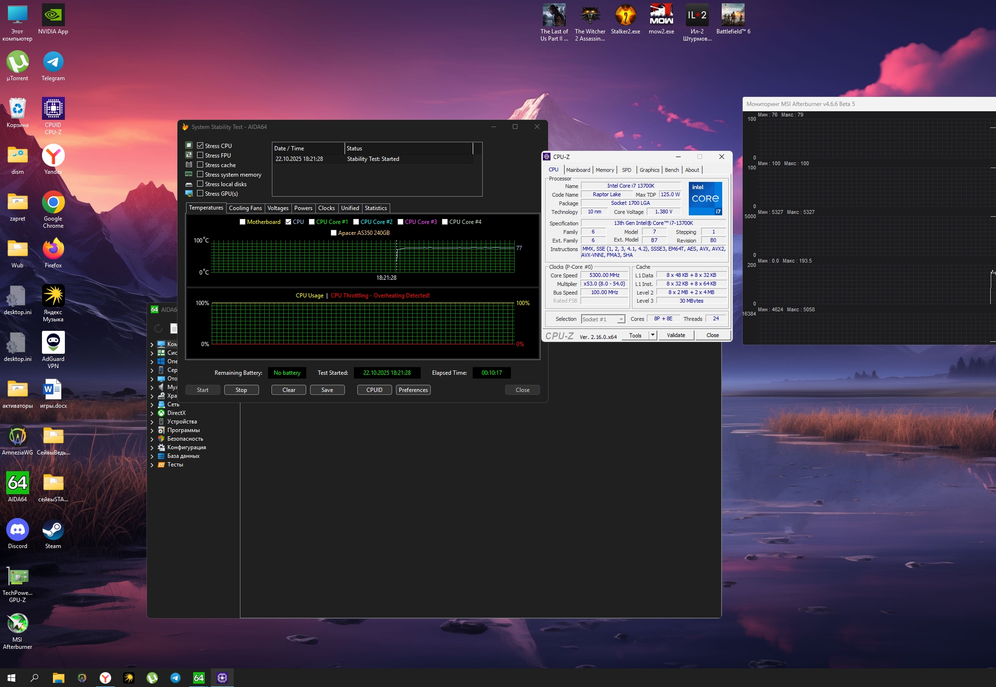Toggle Stress GPU(s) checkbox
The image size is (996, 687).
[x=200, y=193]
